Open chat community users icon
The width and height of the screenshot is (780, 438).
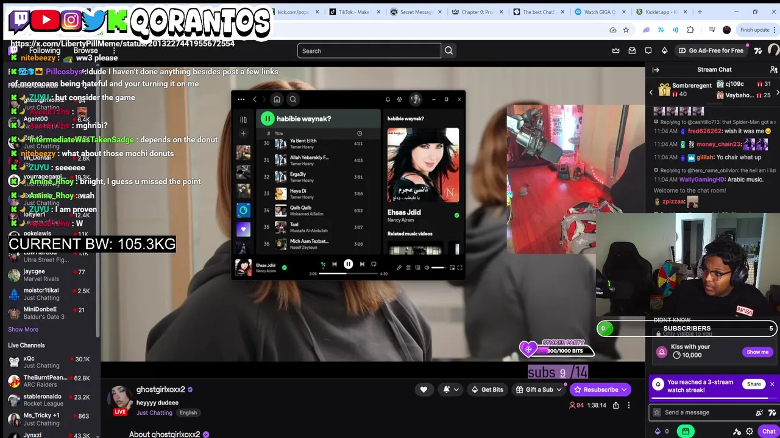773,70
